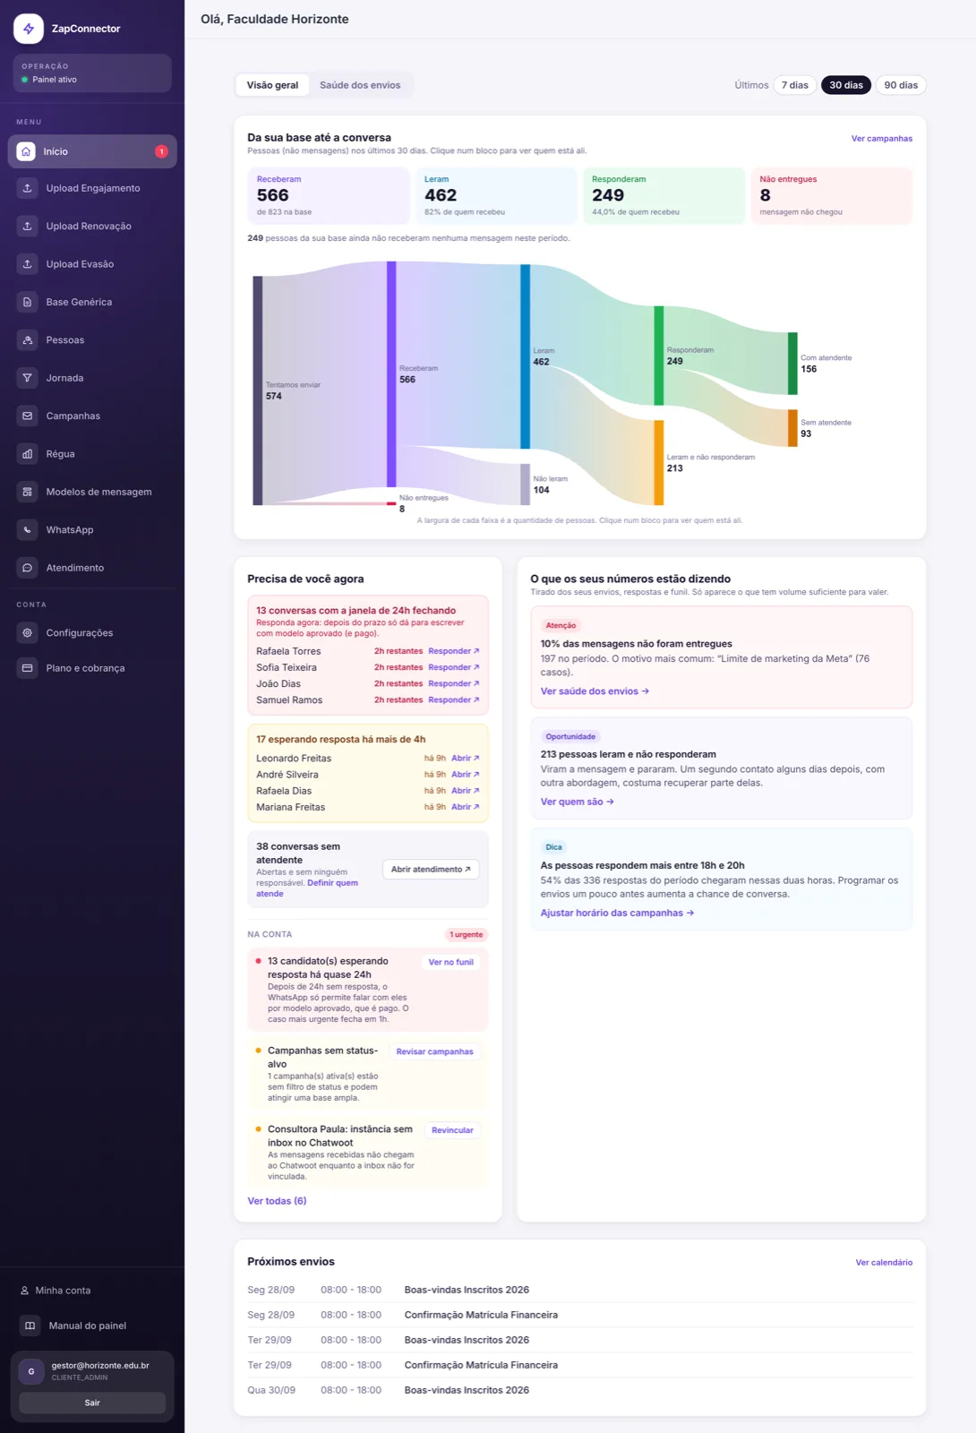This screenshot has width=976, height=1433.
Task: Click the green Responderam bar in the funnel
Action: (659, 356)
